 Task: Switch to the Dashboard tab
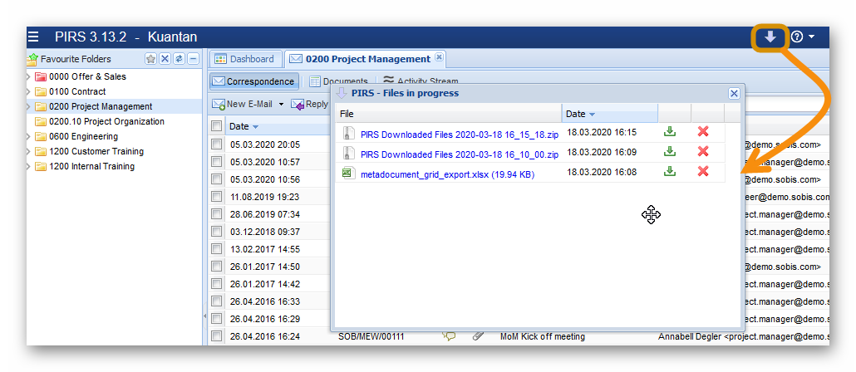pyautogui.click(x=245, y=59)
